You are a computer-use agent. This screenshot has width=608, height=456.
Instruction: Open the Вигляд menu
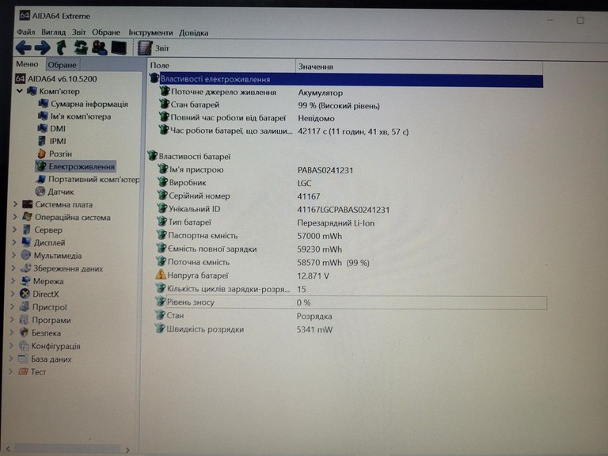(x=54, y=32)
